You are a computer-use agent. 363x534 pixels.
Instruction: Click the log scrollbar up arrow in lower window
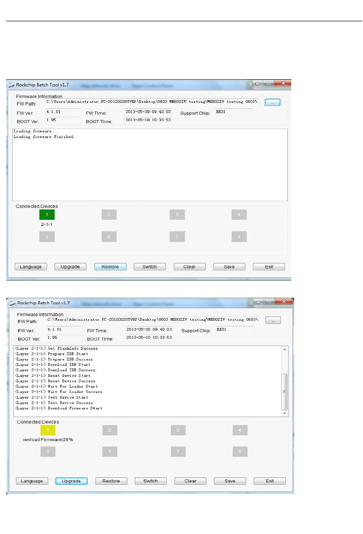(284, 349)
